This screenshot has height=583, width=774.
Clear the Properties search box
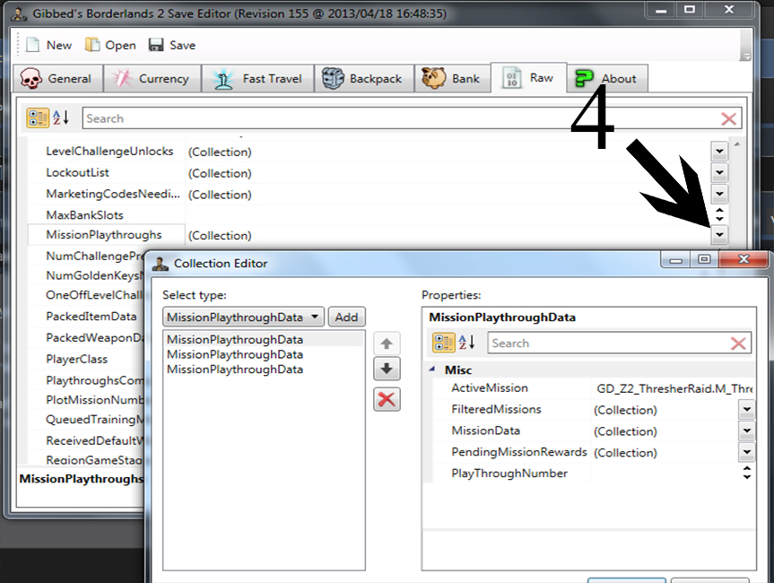738,344
